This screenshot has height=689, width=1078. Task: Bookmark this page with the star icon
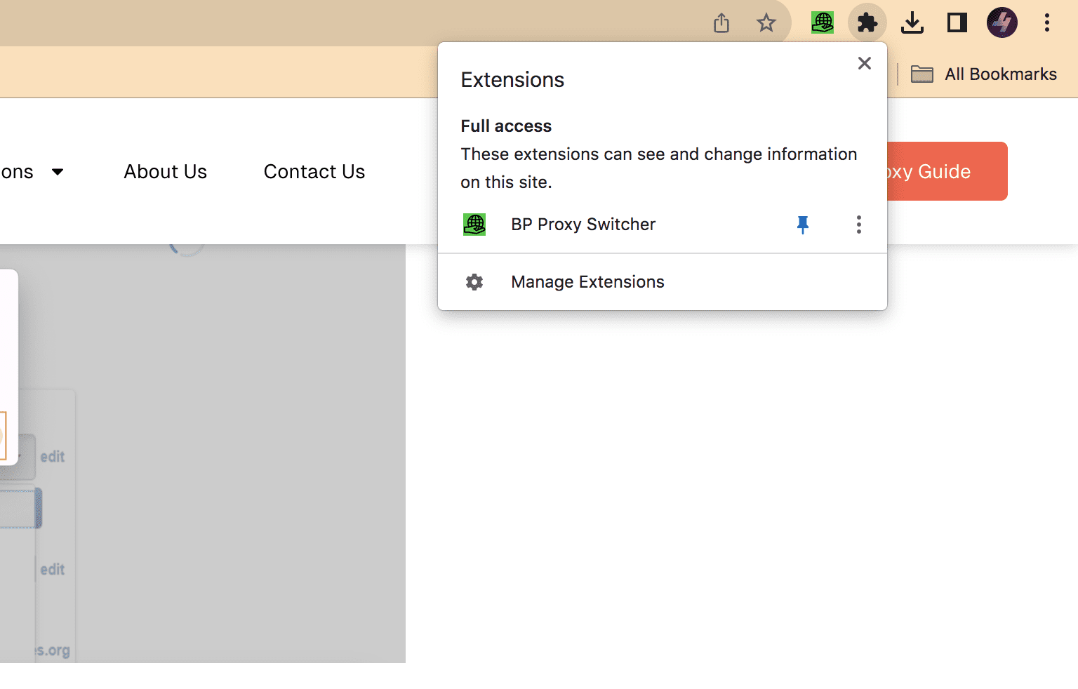point(766,23)
